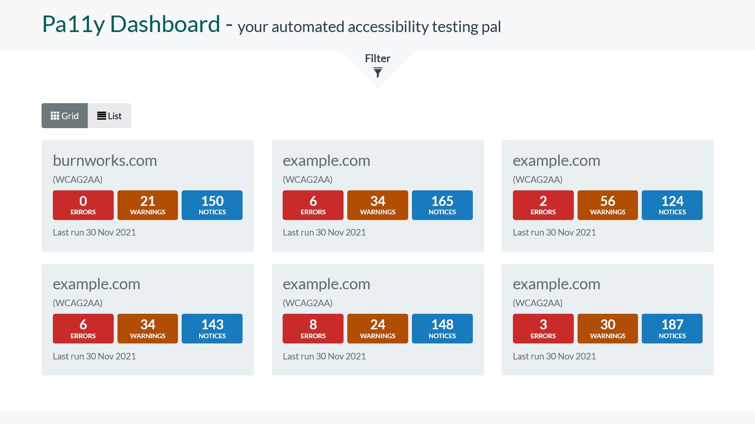Expand the Filter panel label
The height and width of the screenshot is (424, 755).
(x=377, y=58)
